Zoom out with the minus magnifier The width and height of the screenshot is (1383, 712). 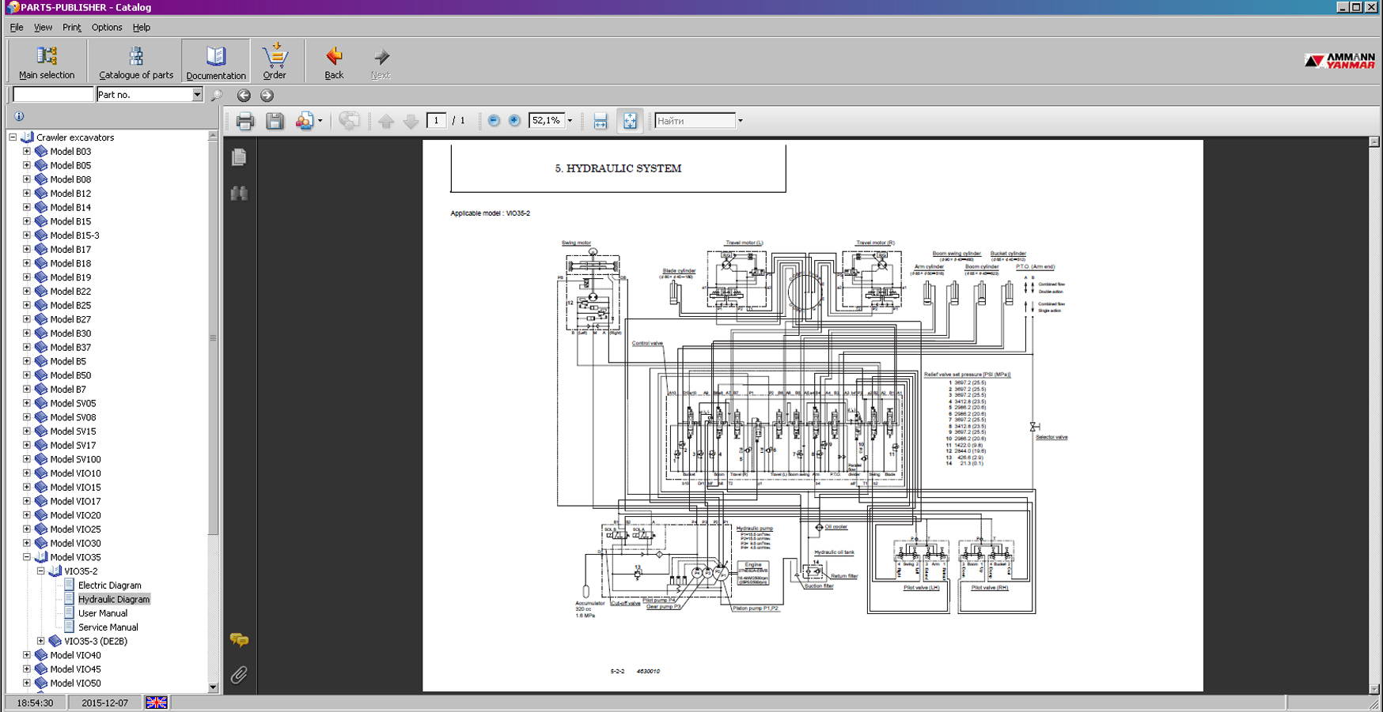tap(494, 121)
